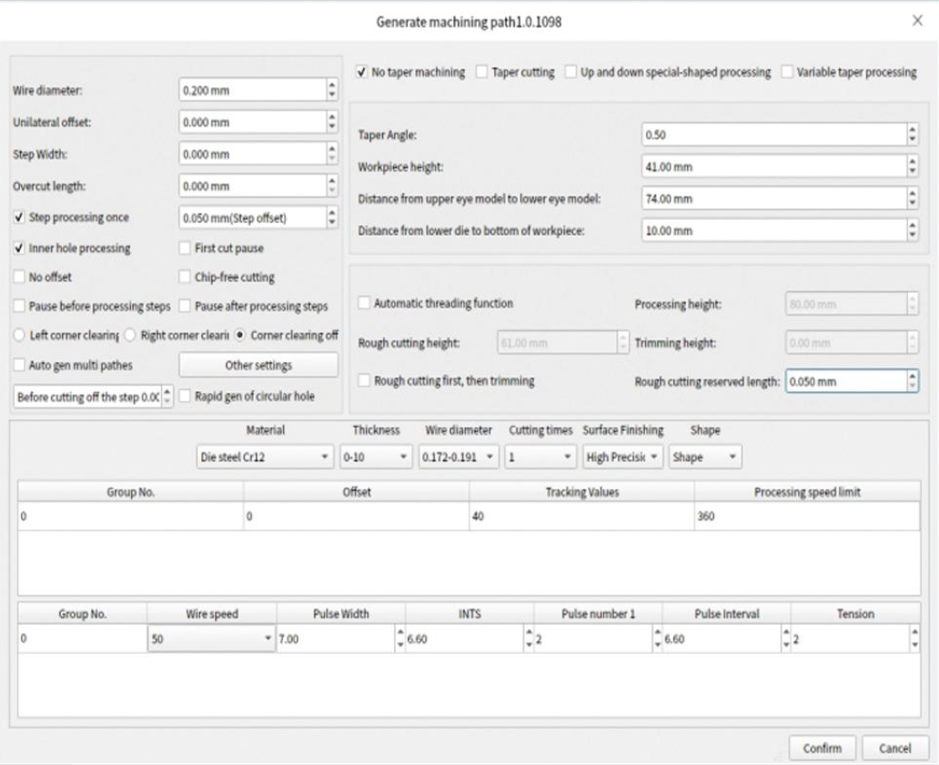The image size is (939, 765).
Task: Enable Chip-free cutting
Action: pos(185,277)
